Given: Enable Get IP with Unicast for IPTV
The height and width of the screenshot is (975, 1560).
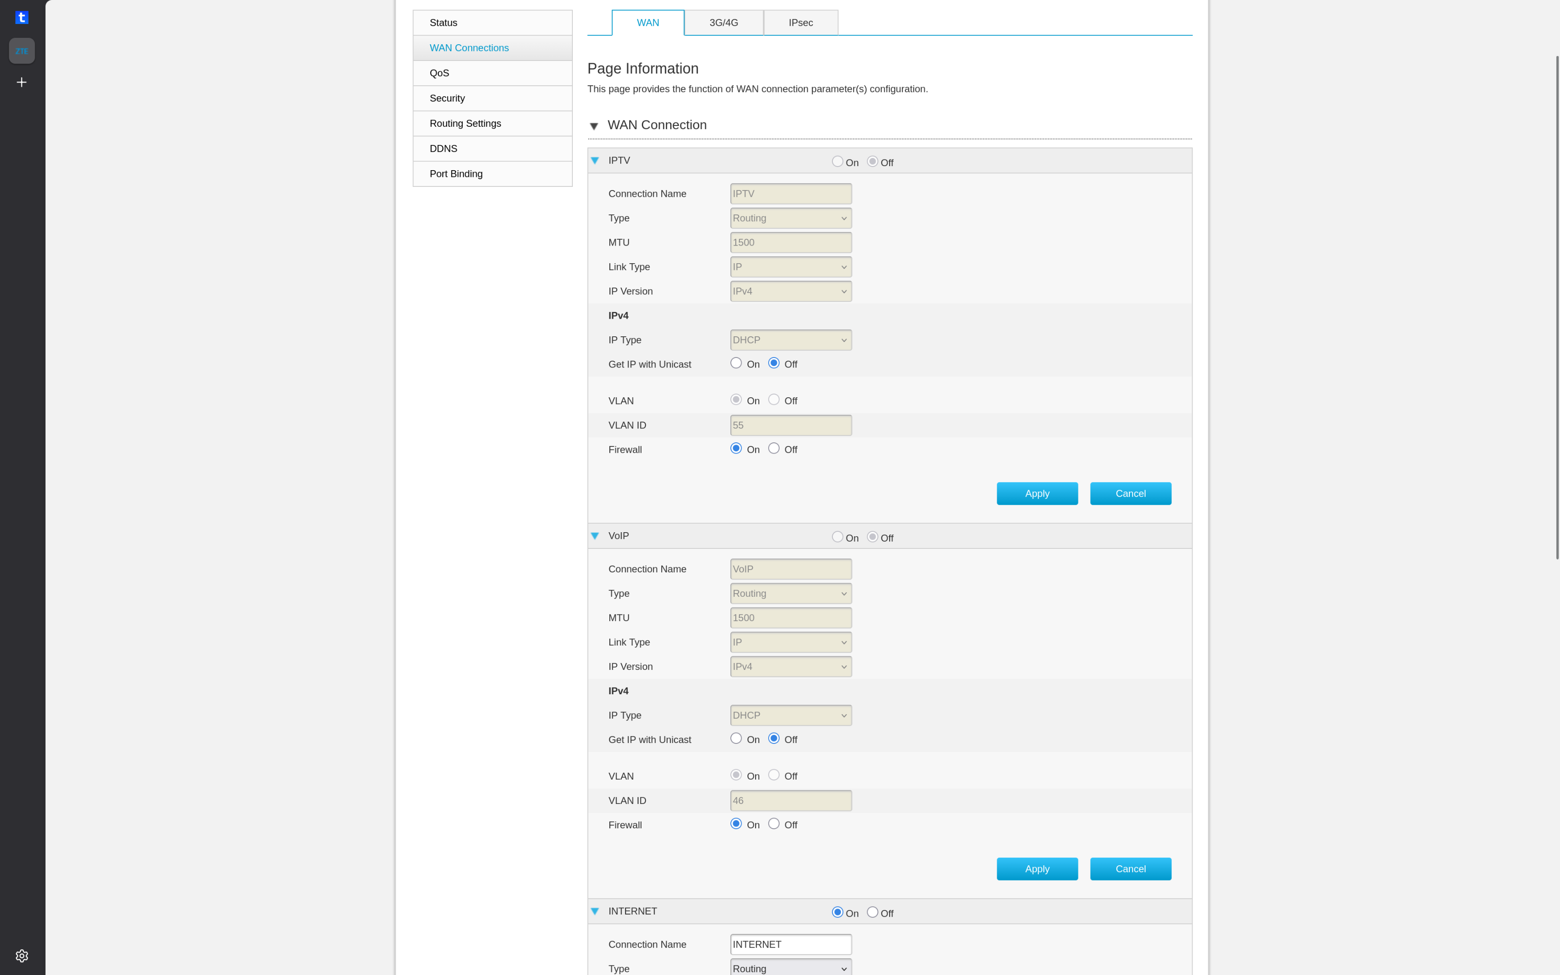Looking at the screenshot, I should (x=736, y=363).
